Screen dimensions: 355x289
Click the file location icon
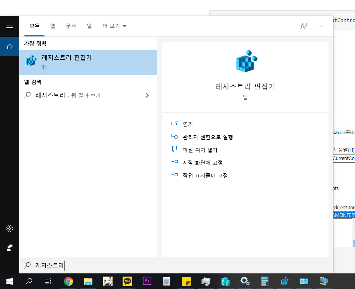(x=175, y=149)
